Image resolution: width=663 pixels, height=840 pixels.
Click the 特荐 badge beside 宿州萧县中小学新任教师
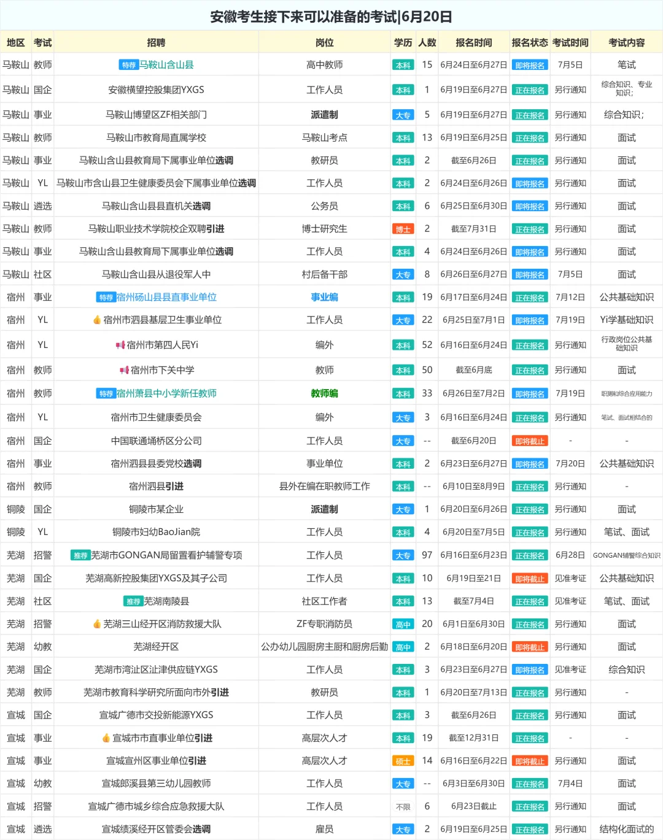[x=106, y=394]
